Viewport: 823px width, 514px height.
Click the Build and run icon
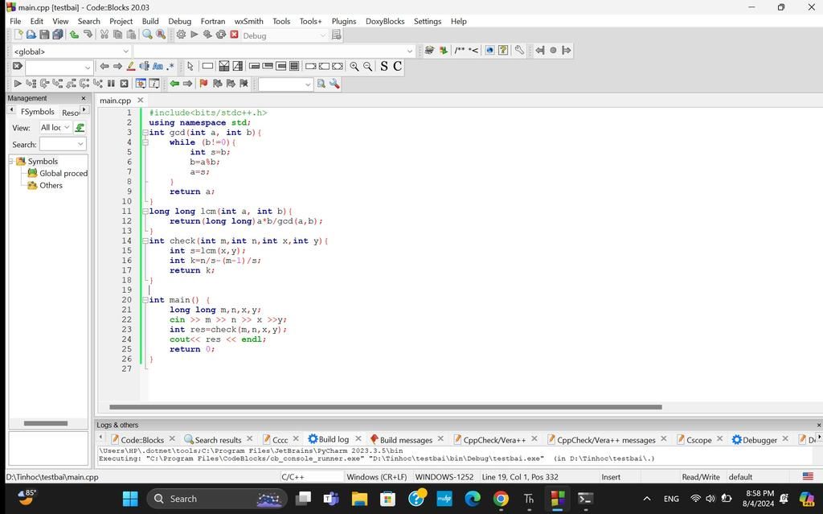coord(207,35)
